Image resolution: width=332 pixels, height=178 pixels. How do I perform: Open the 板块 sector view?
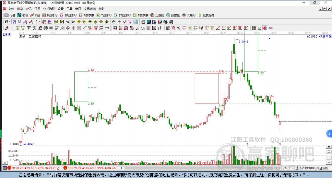tap(23, 15)
